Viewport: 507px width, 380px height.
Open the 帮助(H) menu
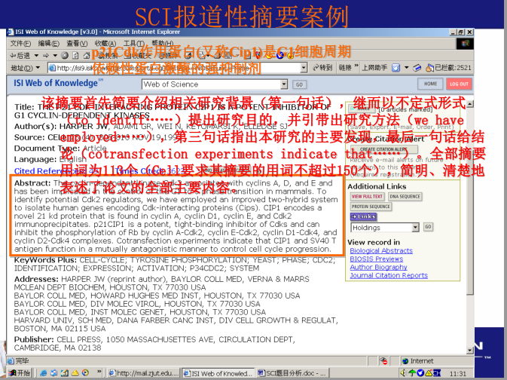(x=162, y=44)
